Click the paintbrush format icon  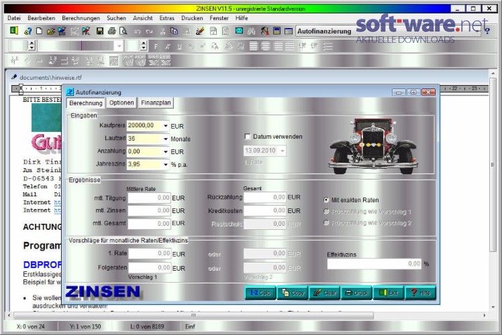pyautogui.click(x=200, y=31)
